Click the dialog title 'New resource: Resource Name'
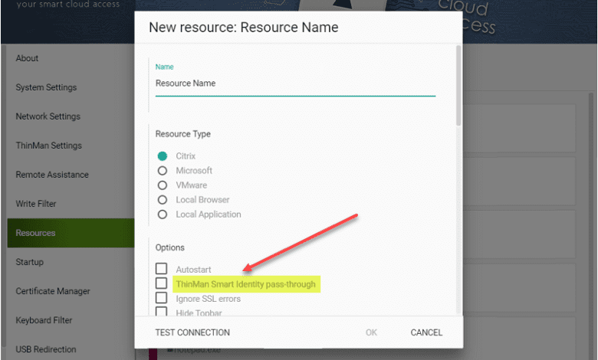This screenshot has width=598, height=360. [244, 28]
